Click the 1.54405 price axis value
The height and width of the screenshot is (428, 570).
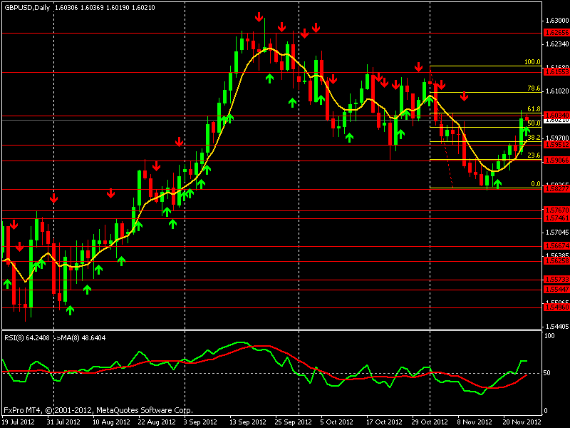click(557, 327)
